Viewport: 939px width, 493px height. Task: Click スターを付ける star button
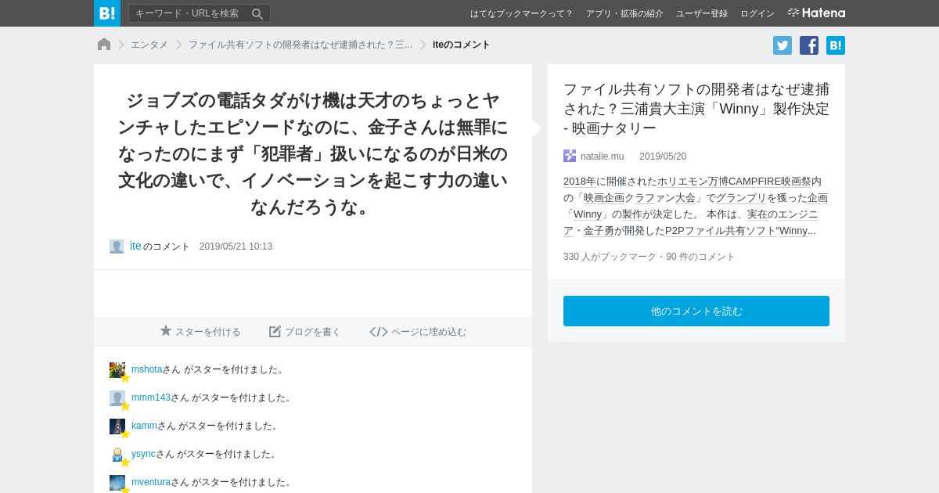[x=200, y=332]
